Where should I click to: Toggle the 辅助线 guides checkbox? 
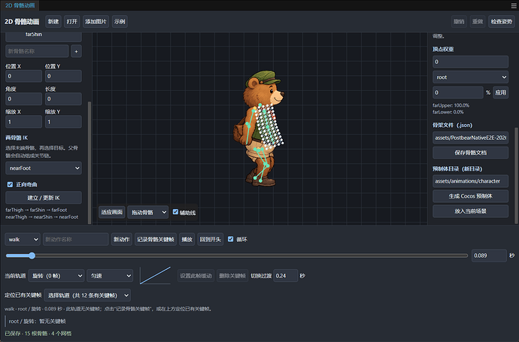coord(175,212)
